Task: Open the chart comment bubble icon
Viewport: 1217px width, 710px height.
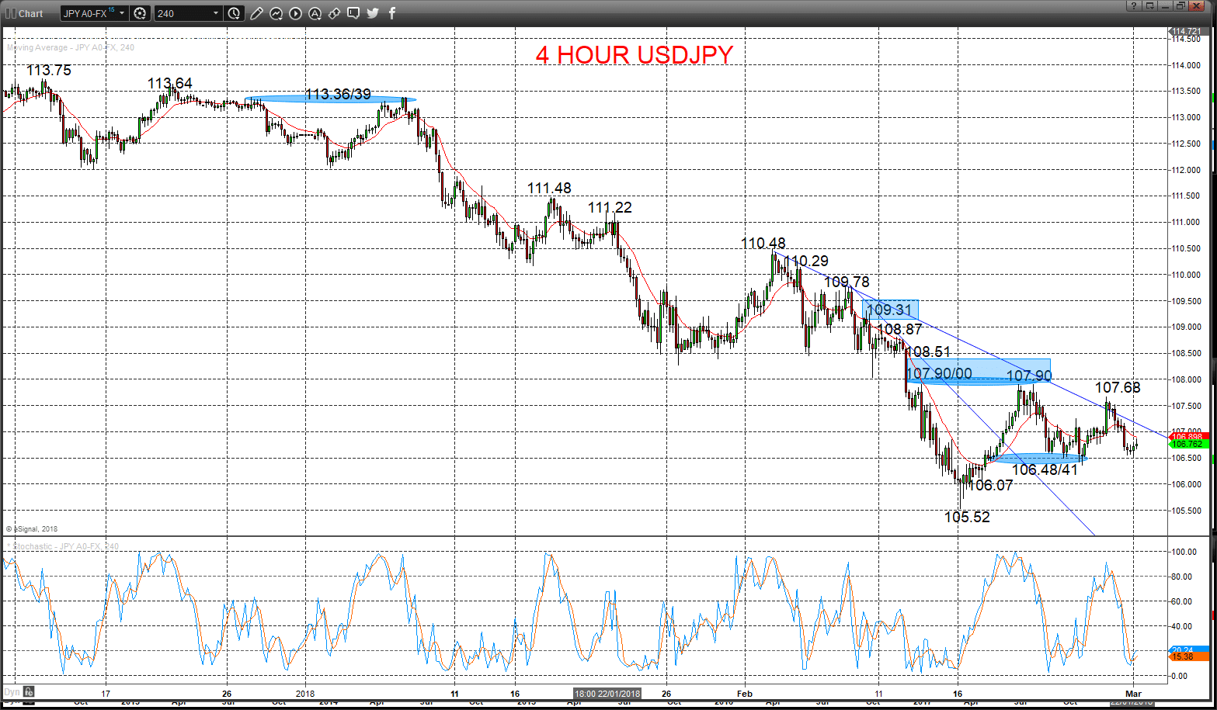Action: 353,13
